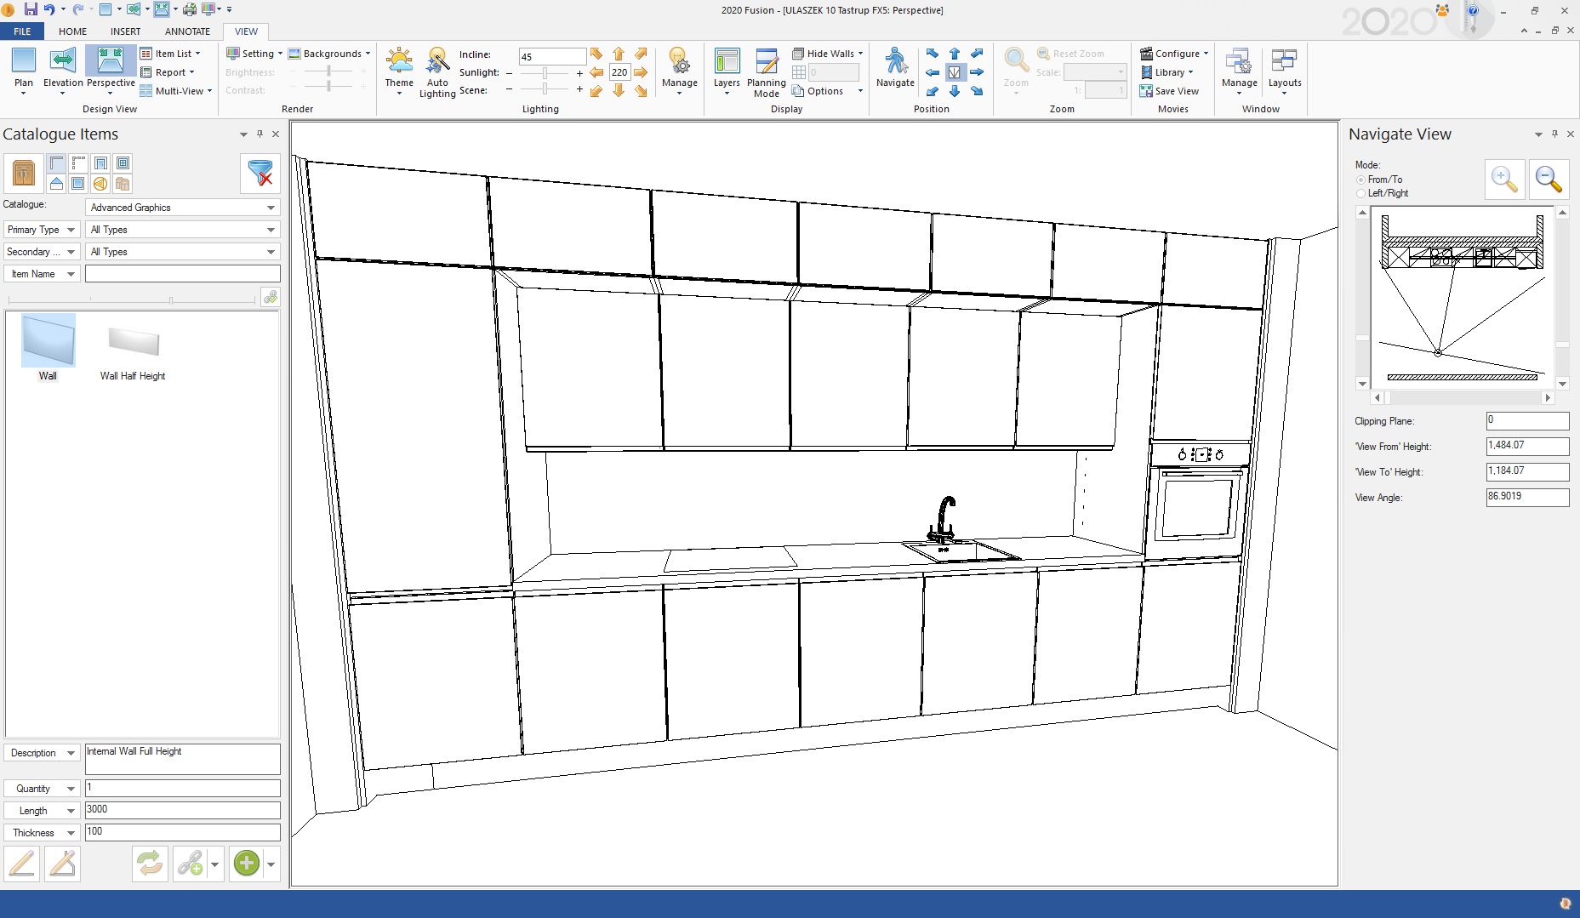Adjust the Sunlight slider
Image resolution: width=1580 pixels, height=918 pixels.
[545, 73]
